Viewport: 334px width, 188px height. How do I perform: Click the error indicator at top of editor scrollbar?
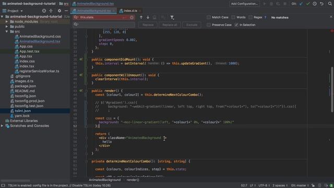[332, 31]
